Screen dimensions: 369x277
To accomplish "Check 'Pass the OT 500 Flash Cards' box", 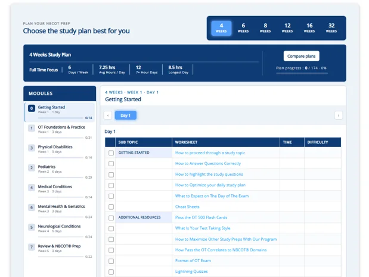I will 111,218.
